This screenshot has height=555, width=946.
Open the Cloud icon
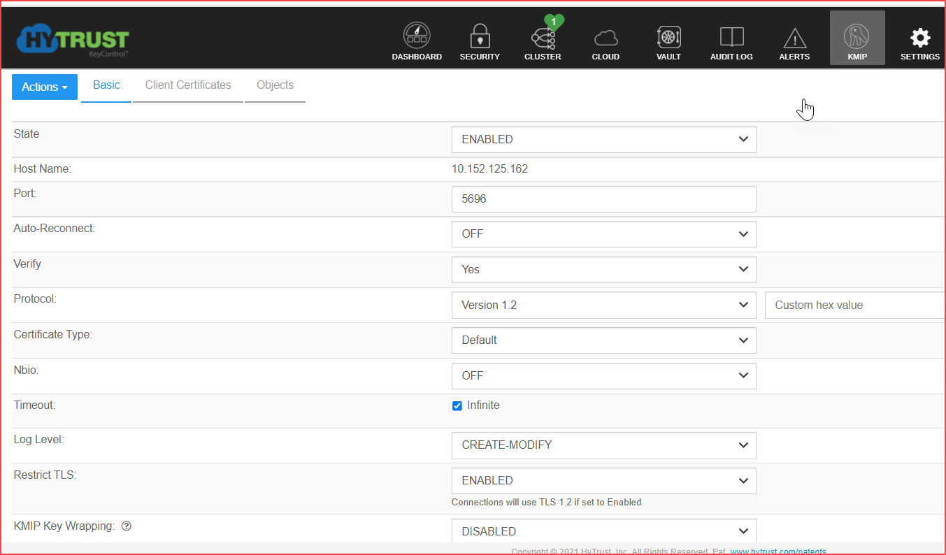coord(605,38)
